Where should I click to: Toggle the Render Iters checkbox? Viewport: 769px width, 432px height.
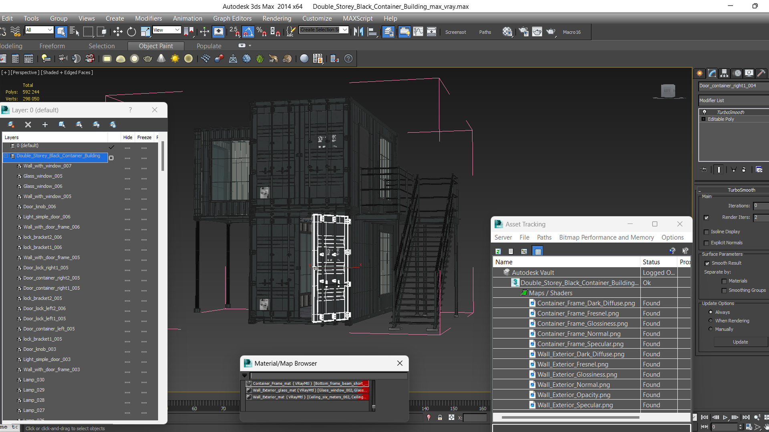pos(707,218)
